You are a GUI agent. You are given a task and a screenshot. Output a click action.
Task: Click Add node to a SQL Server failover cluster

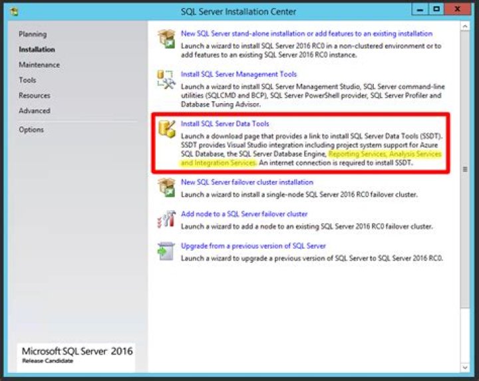pos(244,214)
